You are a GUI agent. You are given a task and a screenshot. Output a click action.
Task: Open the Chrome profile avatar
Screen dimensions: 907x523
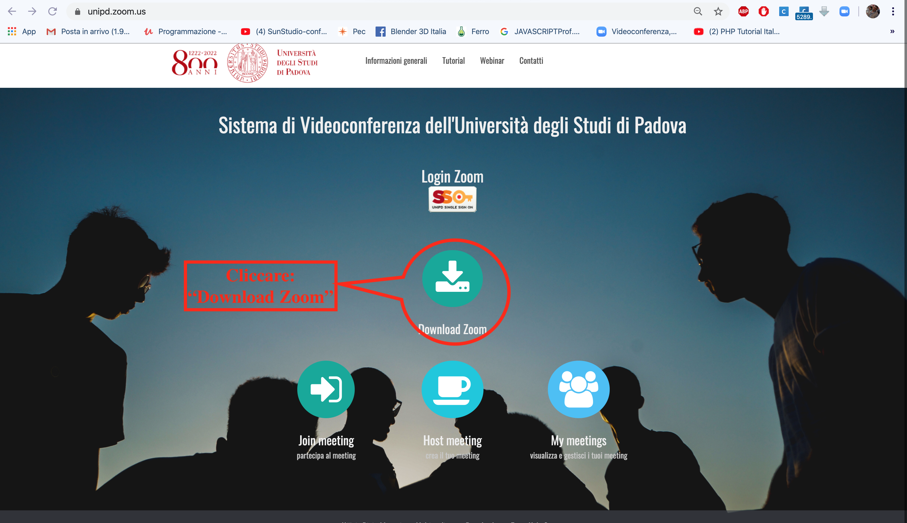point(873,11)
